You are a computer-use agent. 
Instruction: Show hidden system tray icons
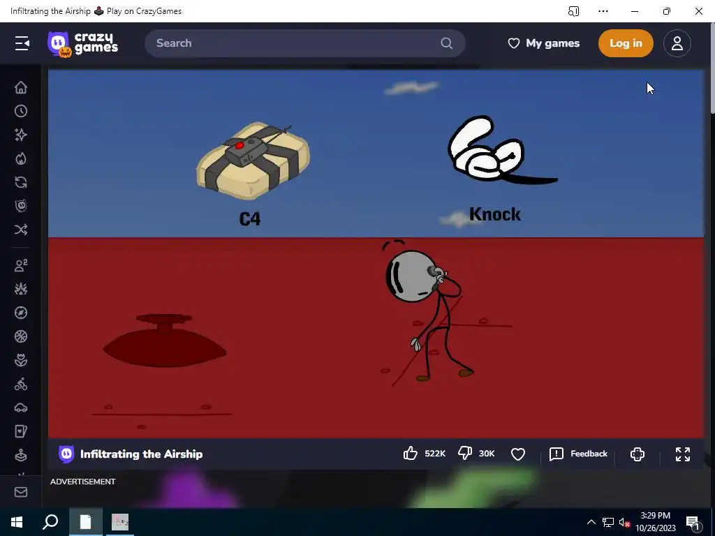pyautogui.click(x=591, y=522)
